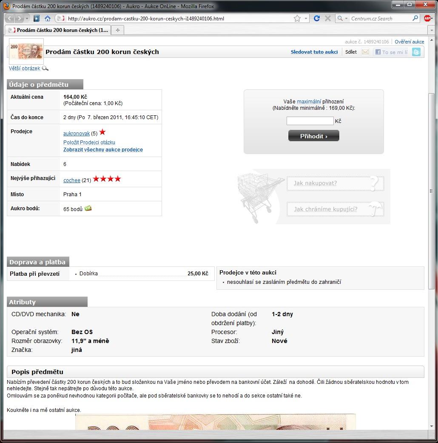Image resolution: width=438 pixels, height=443 pixels.
Task: Click the Praha 1 location text
Action: pyautogui.click(x=72, y=194)
